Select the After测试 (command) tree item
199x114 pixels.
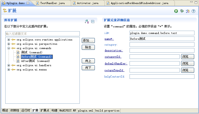tap(35, 61)
